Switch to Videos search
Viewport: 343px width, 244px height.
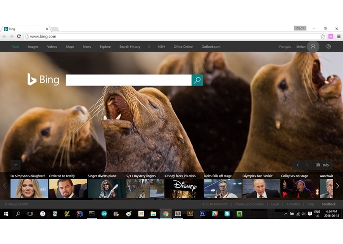[x=52, y=46]
